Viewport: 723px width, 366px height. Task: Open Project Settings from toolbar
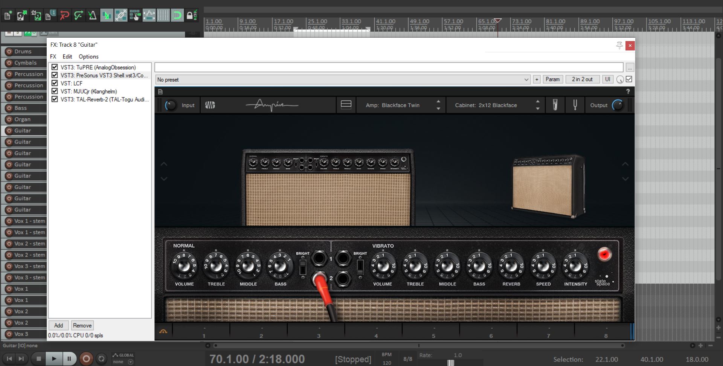[x=50, y=15]
